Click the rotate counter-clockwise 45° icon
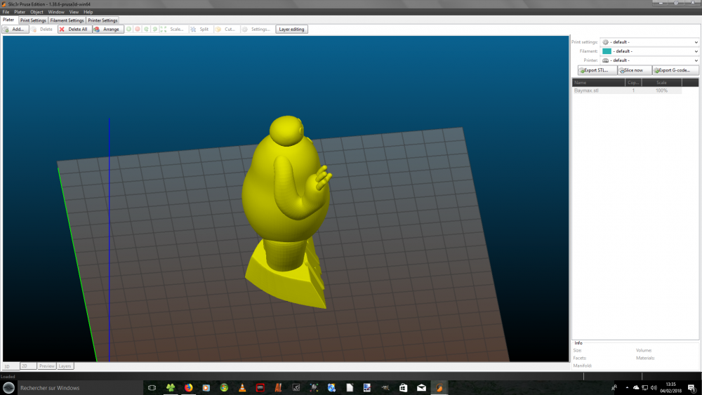 click(x=147, y=29)
